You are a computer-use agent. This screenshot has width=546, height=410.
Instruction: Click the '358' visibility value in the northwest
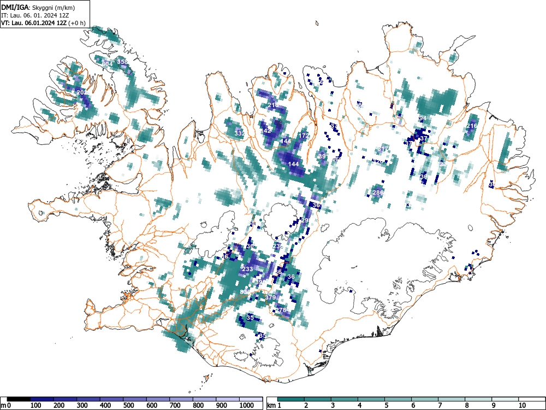(122, 62)
